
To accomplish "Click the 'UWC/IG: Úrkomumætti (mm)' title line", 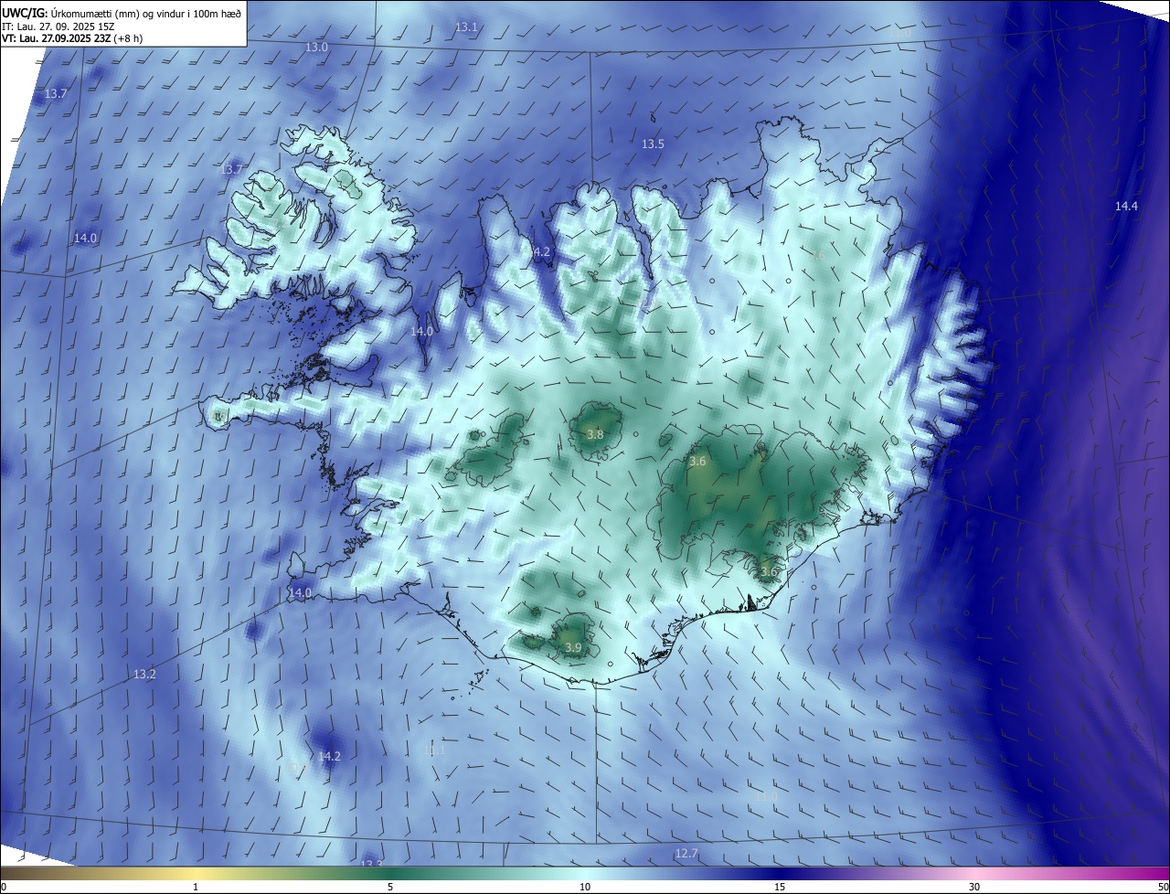I will pyautogui.click(x=122, y=12).
